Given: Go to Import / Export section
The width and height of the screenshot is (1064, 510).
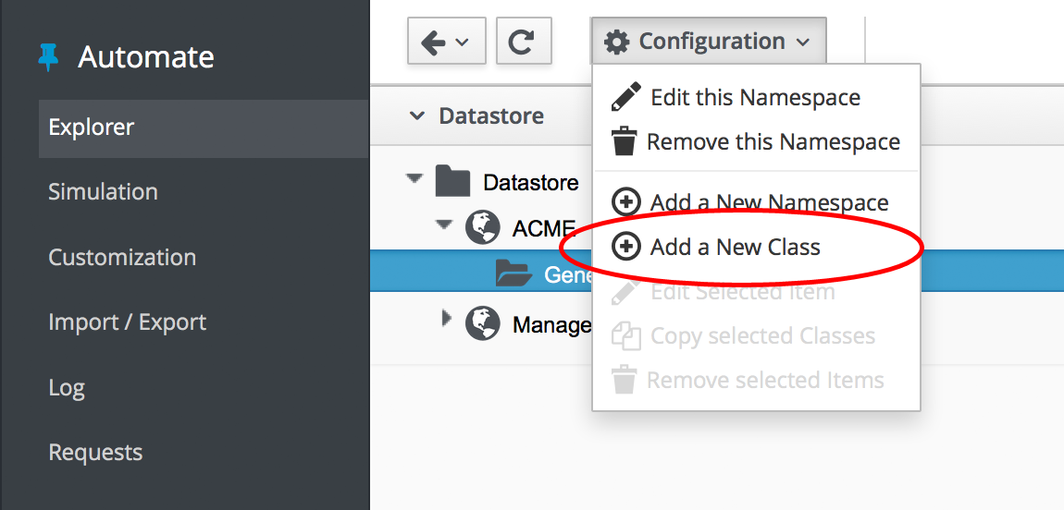Looking at the screenshot, I should (x=127, y=322).
